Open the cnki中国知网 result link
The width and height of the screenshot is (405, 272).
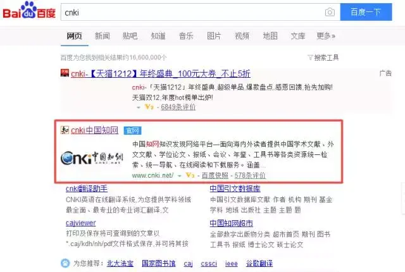[x=94, y=130]
